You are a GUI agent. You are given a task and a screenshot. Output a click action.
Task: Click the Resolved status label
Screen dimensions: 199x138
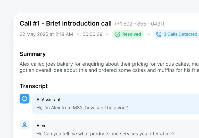131,34
